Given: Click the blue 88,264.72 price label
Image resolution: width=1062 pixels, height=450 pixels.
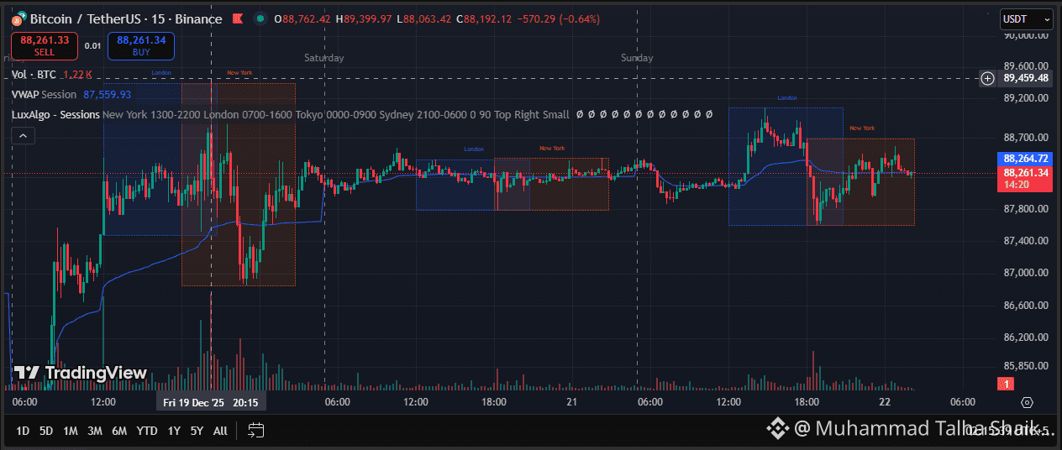Looking at the screenshot, I should coord(1026,158).
